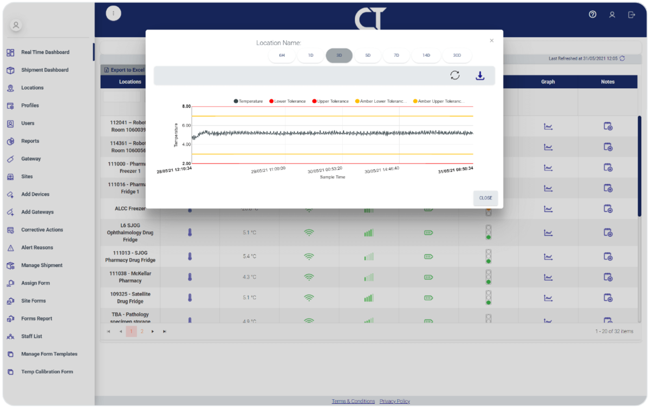Click refresh beside the Last Refreshed timestamp
This screenshot has height=408, width=650.
(x=621, y=58)
